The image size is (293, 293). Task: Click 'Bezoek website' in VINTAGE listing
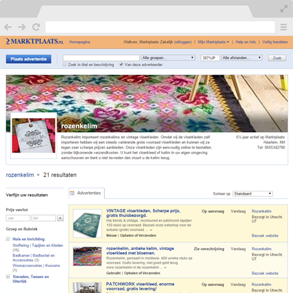[x=265, y=236]
